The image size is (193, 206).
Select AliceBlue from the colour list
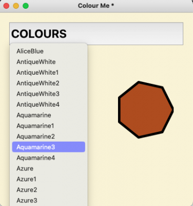(x=49, y=51)
